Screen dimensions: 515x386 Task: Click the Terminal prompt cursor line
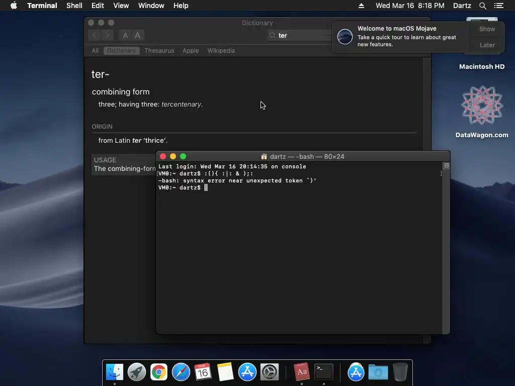(x=183, y=188)
